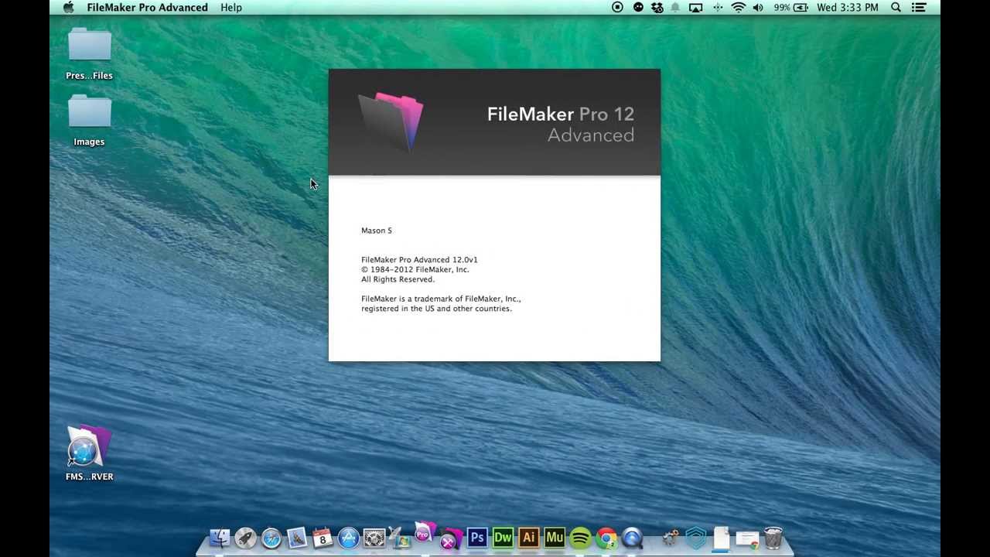Open Google Chrome from the Dock

point(606,537)
